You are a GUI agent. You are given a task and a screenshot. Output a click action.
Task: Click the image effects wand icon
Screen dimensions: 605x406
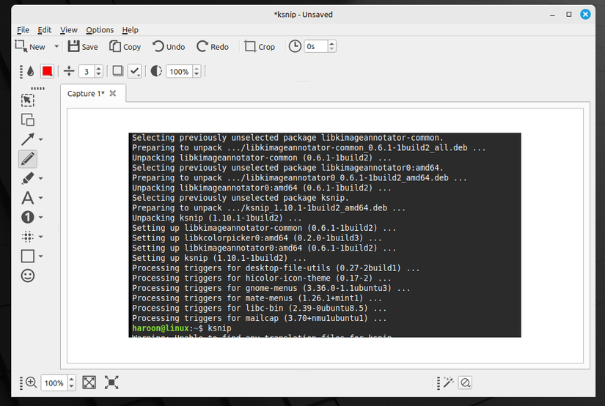point(448,383)
